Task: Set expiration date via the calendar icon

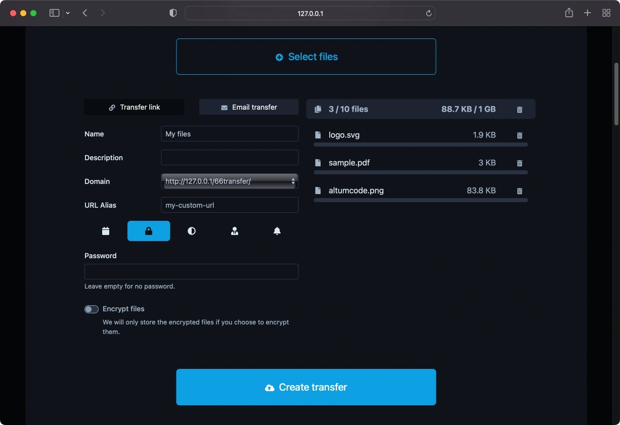Action: coord(105,231)
